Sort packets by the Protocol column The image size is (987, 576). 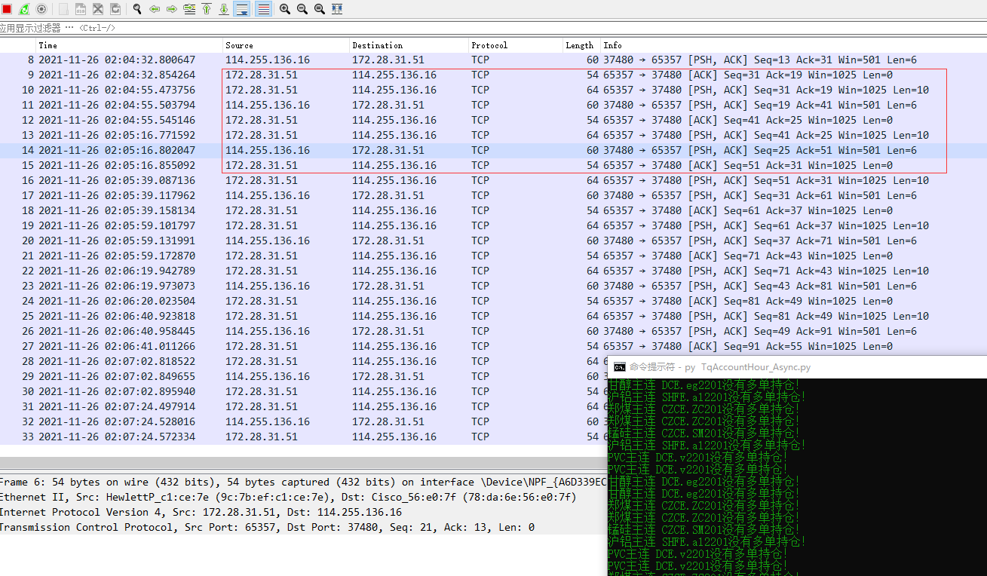pos(513,45)
